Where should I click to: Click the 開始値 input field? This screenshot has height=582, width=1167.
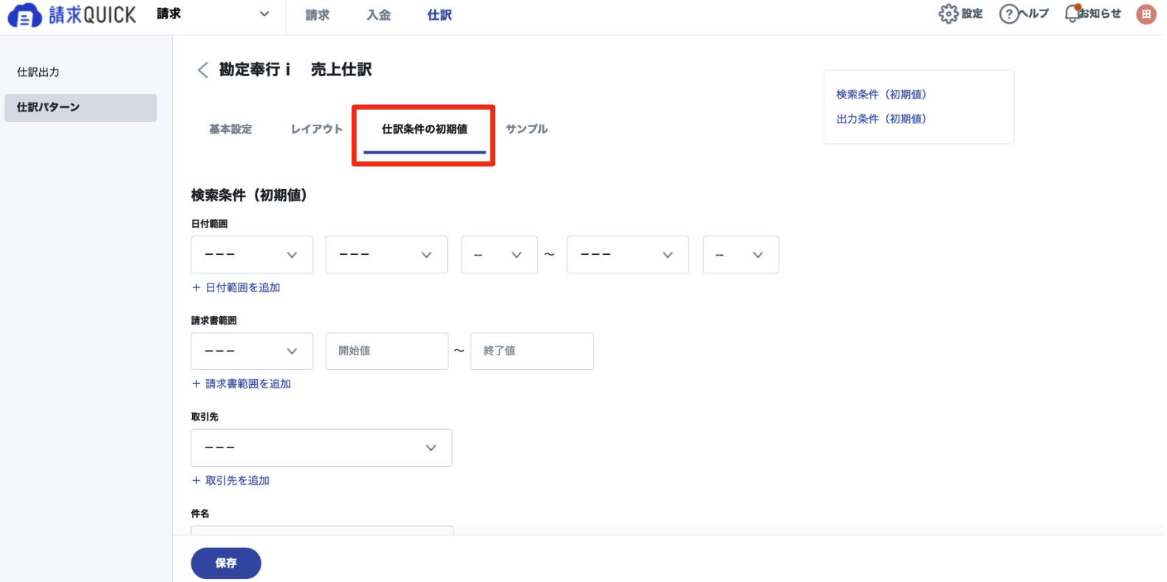[386, 351]
